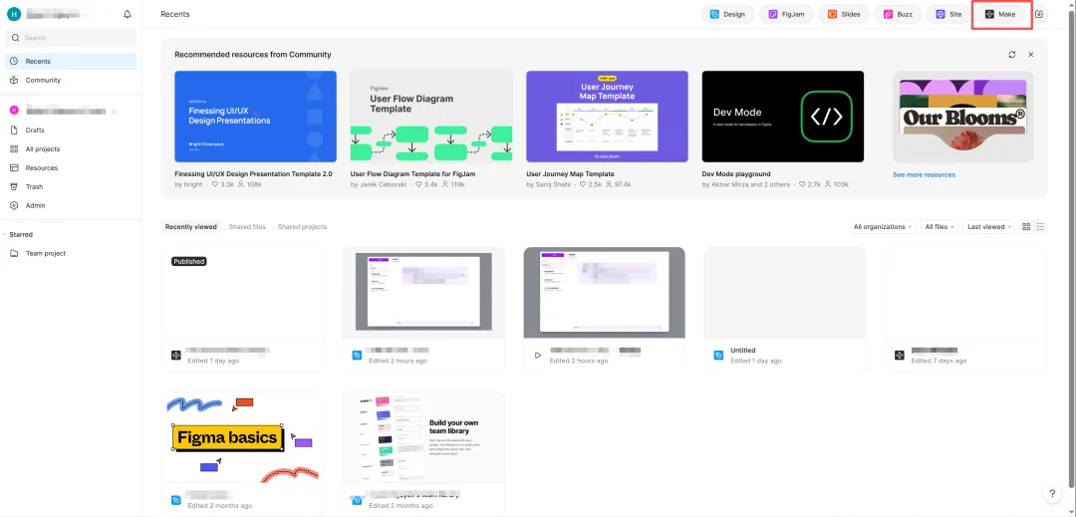Create a new Make file
Screen dimensions: 1076x517
[1000, 14]
